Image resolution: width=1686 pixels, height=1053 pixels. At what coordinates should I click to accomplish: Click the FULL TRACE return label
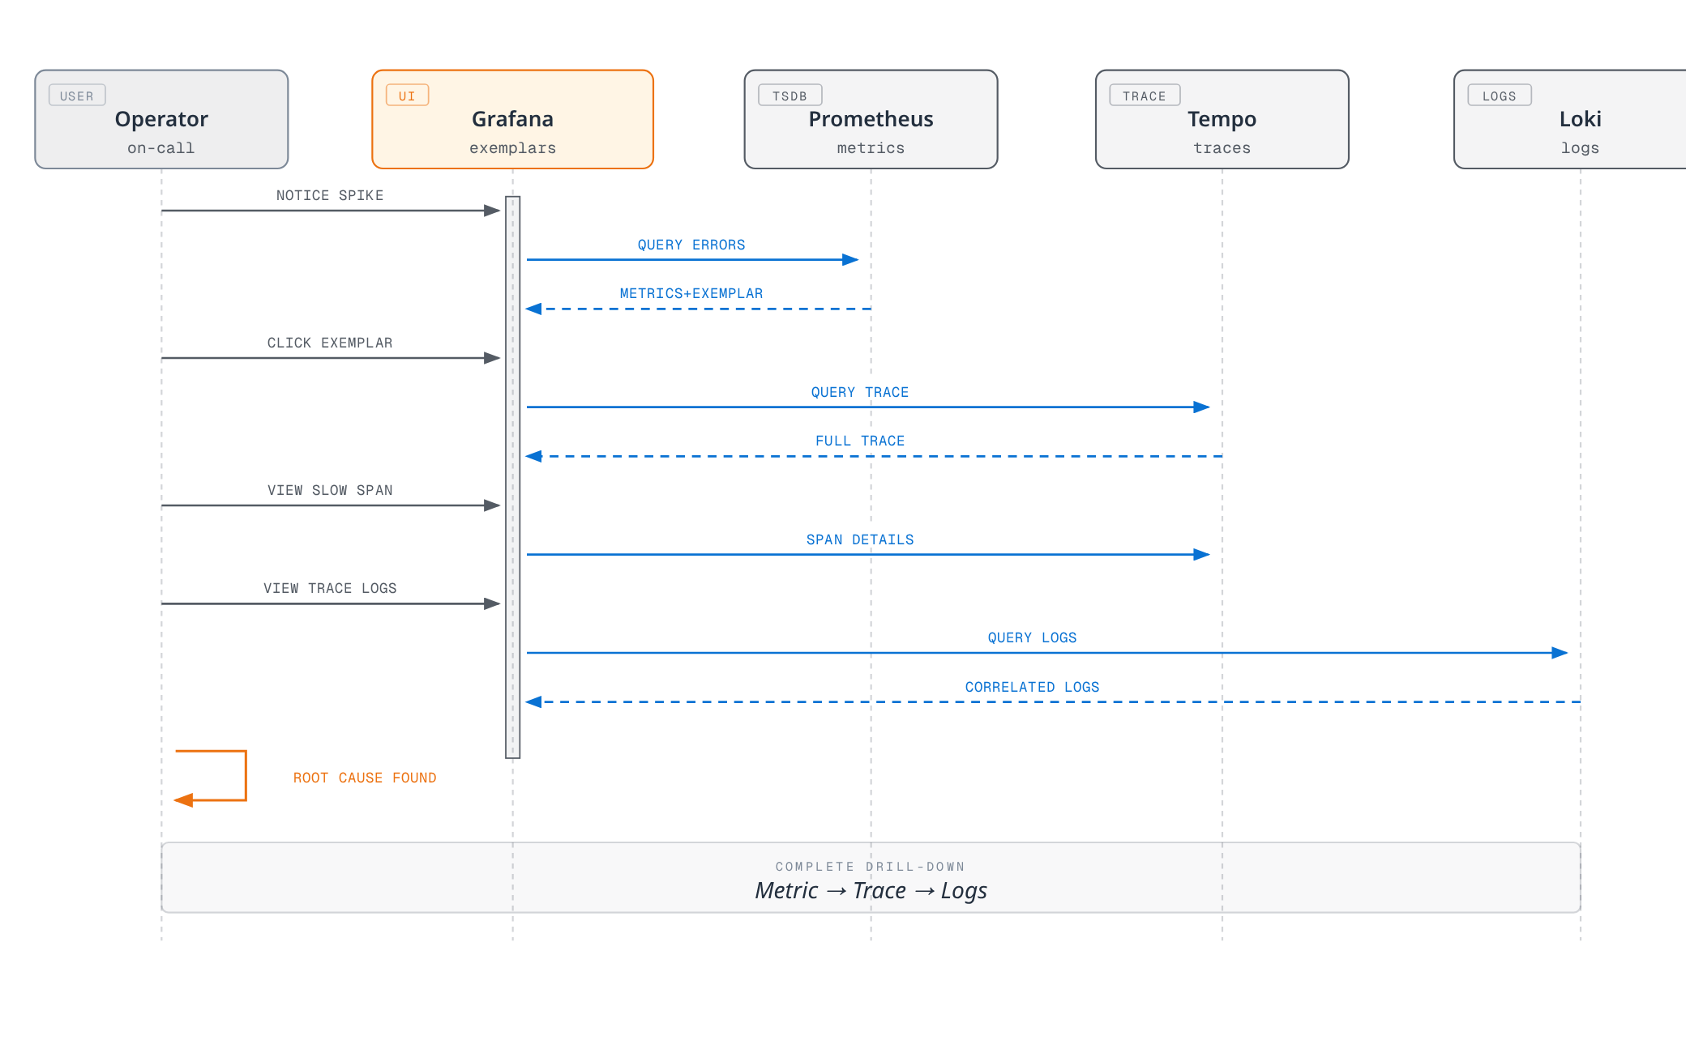coord(860,441)
